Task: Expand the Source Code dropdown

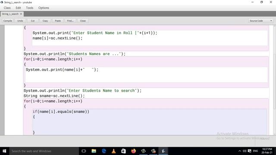Action: click(260, 21)
